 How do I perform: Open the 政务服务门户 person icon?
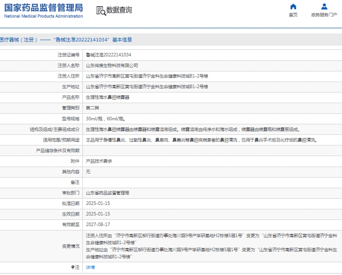[324, 7]
